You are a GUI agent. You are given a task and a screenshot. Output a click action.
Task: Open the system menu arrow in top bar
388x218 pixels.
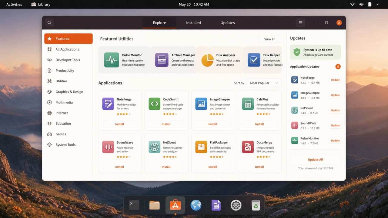[x=377, y=5]
